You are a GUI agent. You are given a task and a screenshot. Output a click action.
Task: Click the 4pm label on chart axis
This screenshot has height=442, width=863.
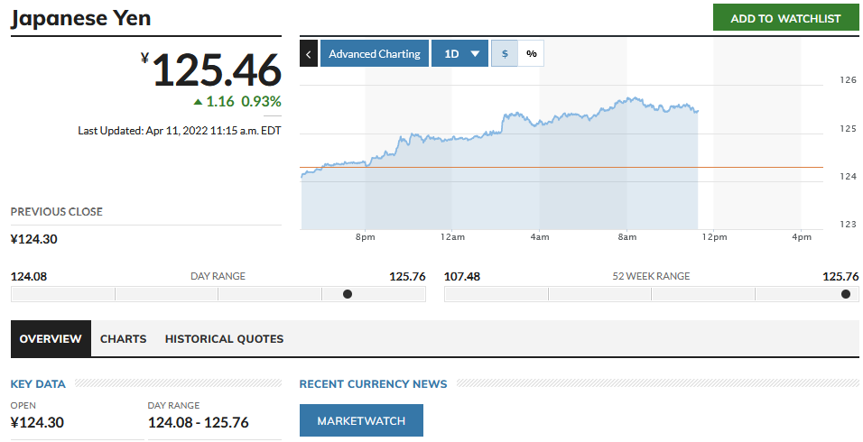coord(802,237)
